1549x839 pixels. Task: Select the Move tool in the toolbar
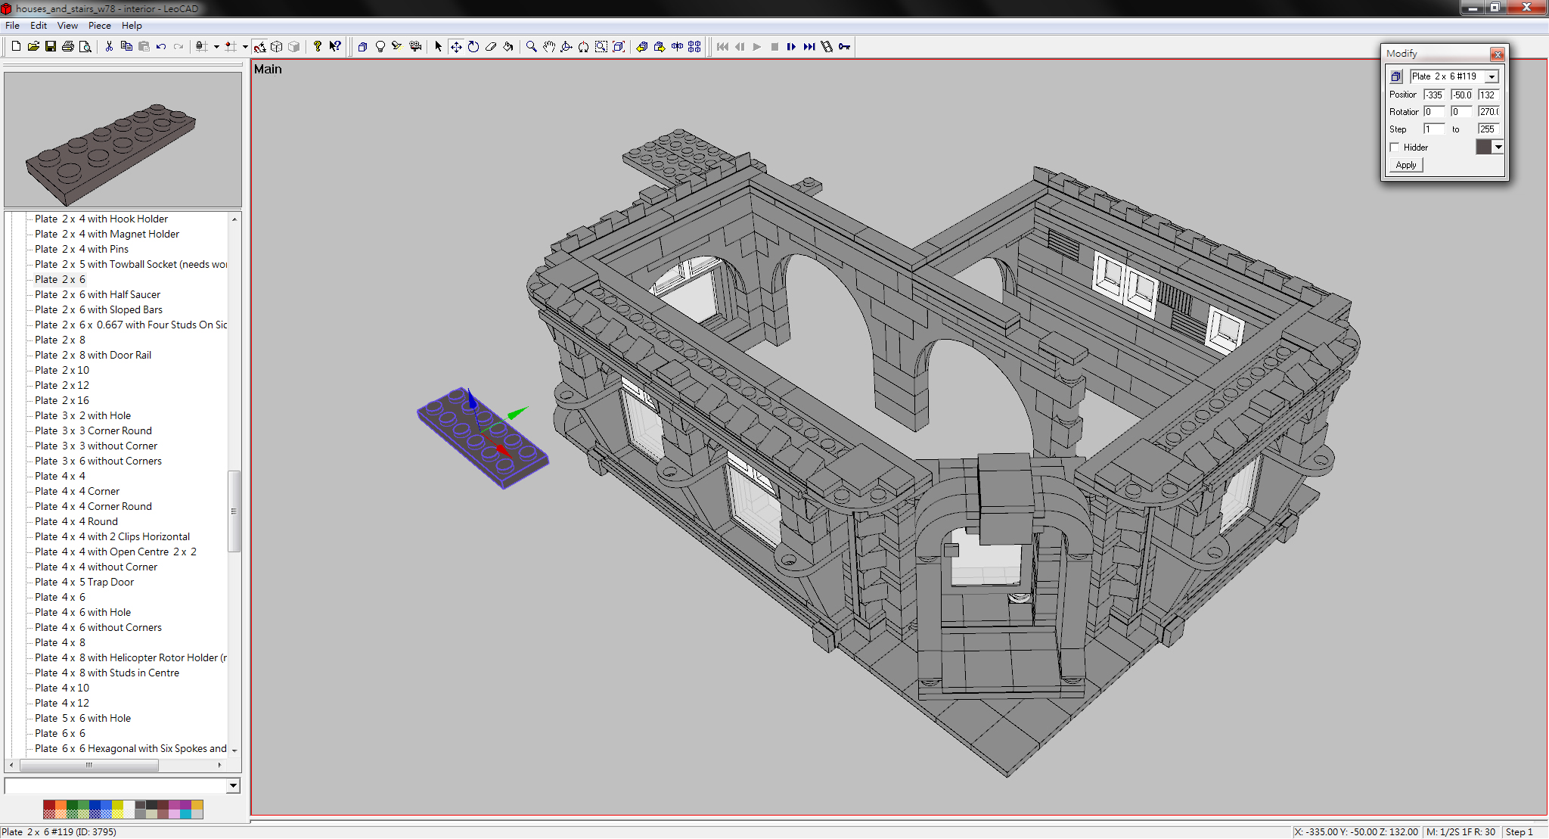click(456, 47)
